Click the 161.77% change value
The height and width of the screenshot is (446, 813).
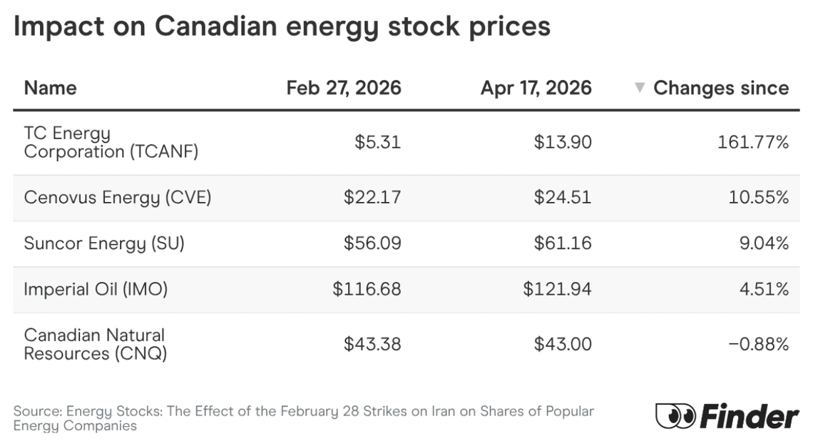click(x=753, y=142)
